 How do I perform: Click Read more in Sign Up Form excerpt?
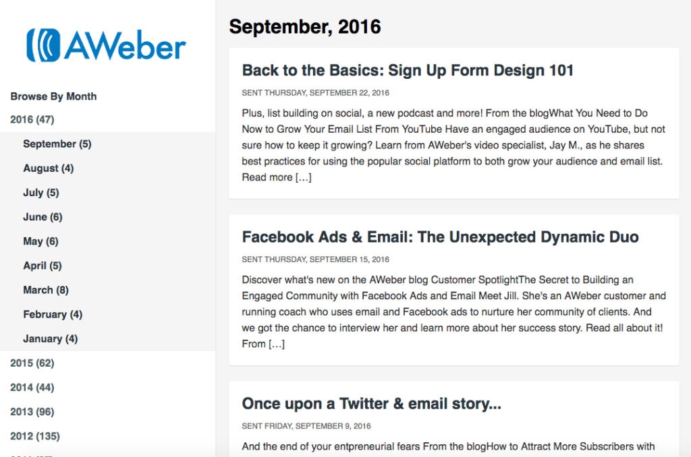click(x=276, y=177)
